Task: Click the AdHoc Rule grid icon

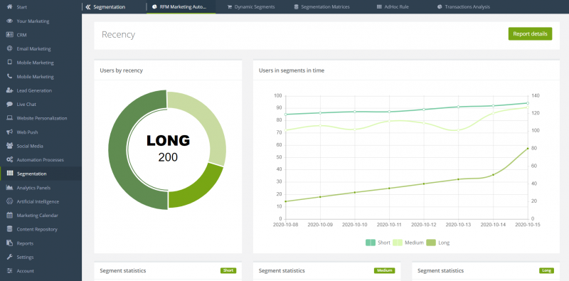Action: point(379,7)
